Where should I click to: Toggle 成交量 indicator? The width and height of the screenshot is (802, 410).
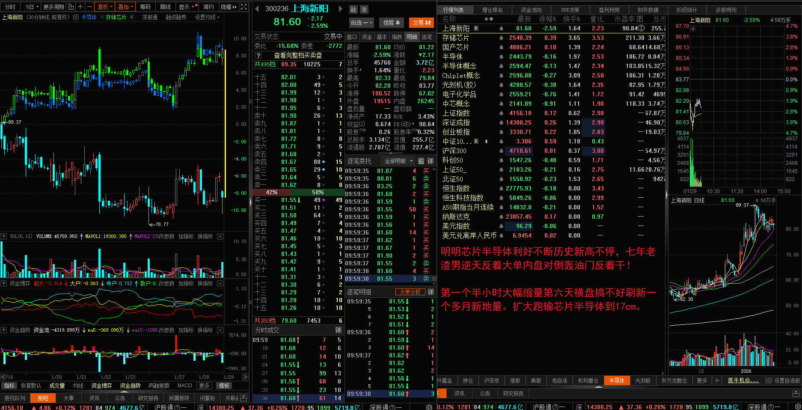(x=57, y=386)
